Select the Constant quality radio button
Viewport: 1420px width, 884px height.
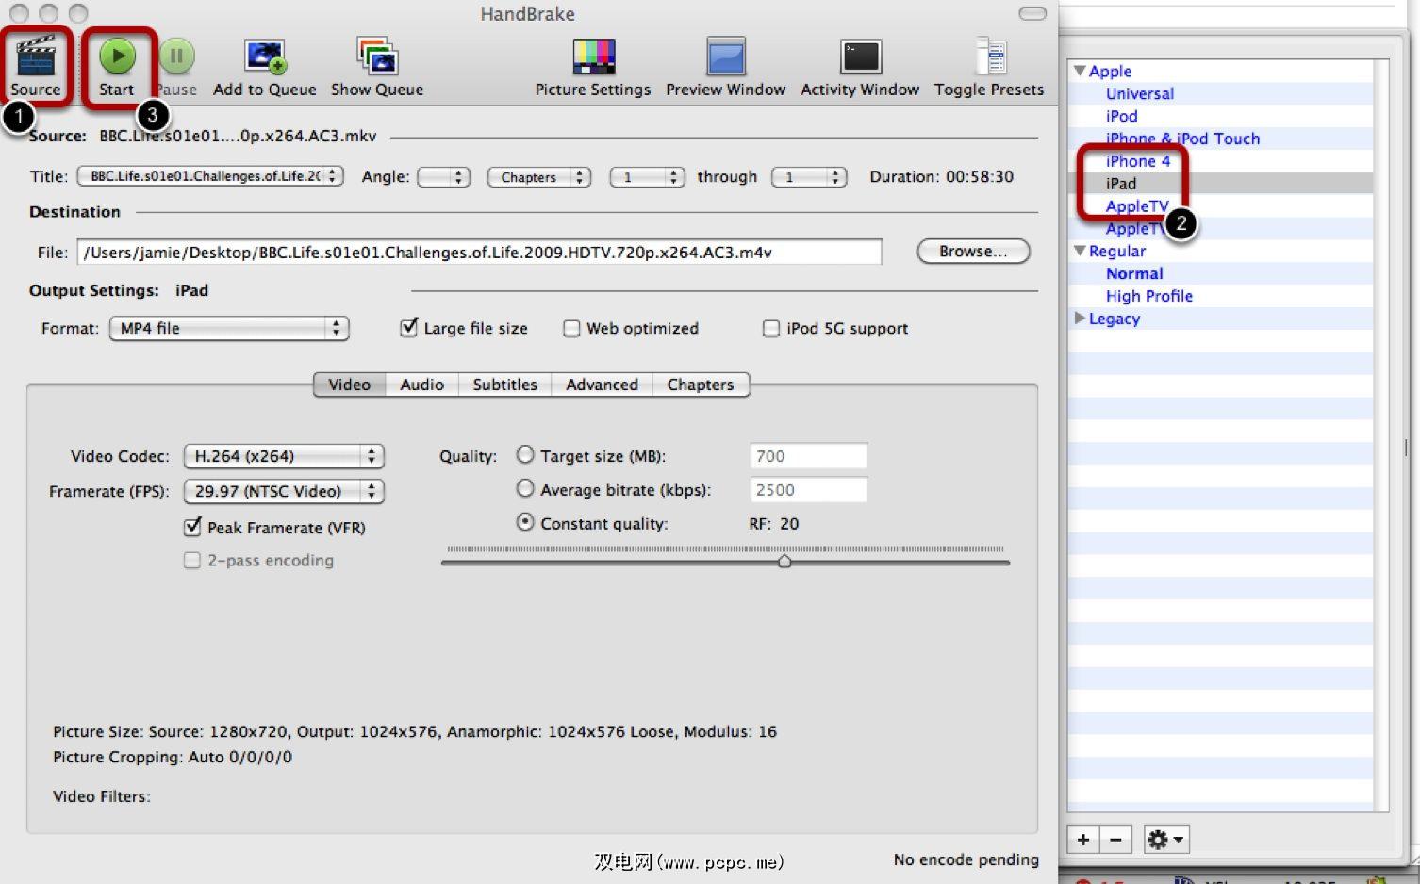click(x=525, y=522)
